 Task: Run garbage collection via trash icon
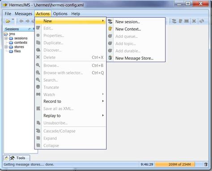pyautogui.click(x=206, y=164)
